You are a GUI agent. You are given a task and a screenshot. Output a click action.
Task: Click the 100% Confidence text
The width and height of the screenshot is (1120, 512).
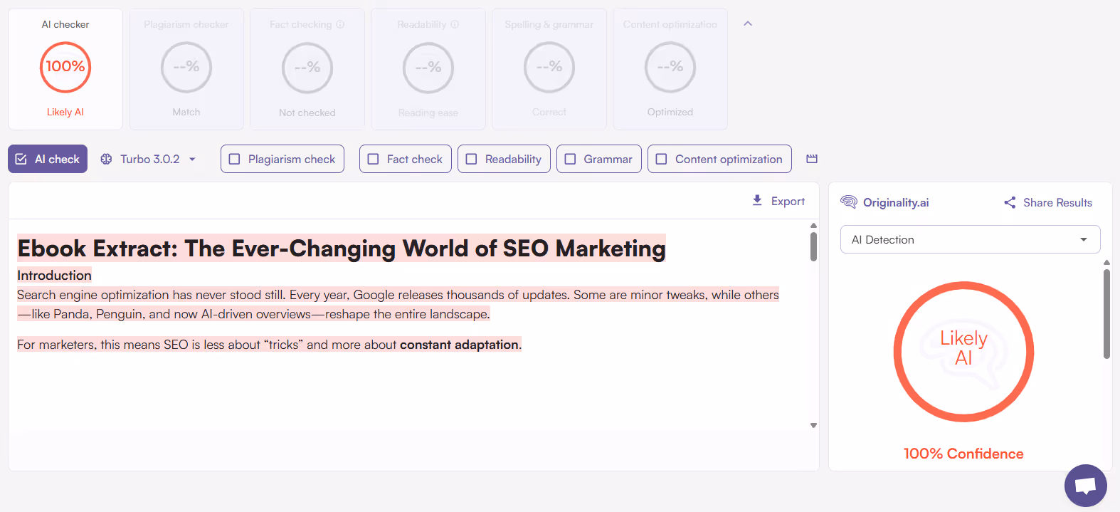point(963,454)
